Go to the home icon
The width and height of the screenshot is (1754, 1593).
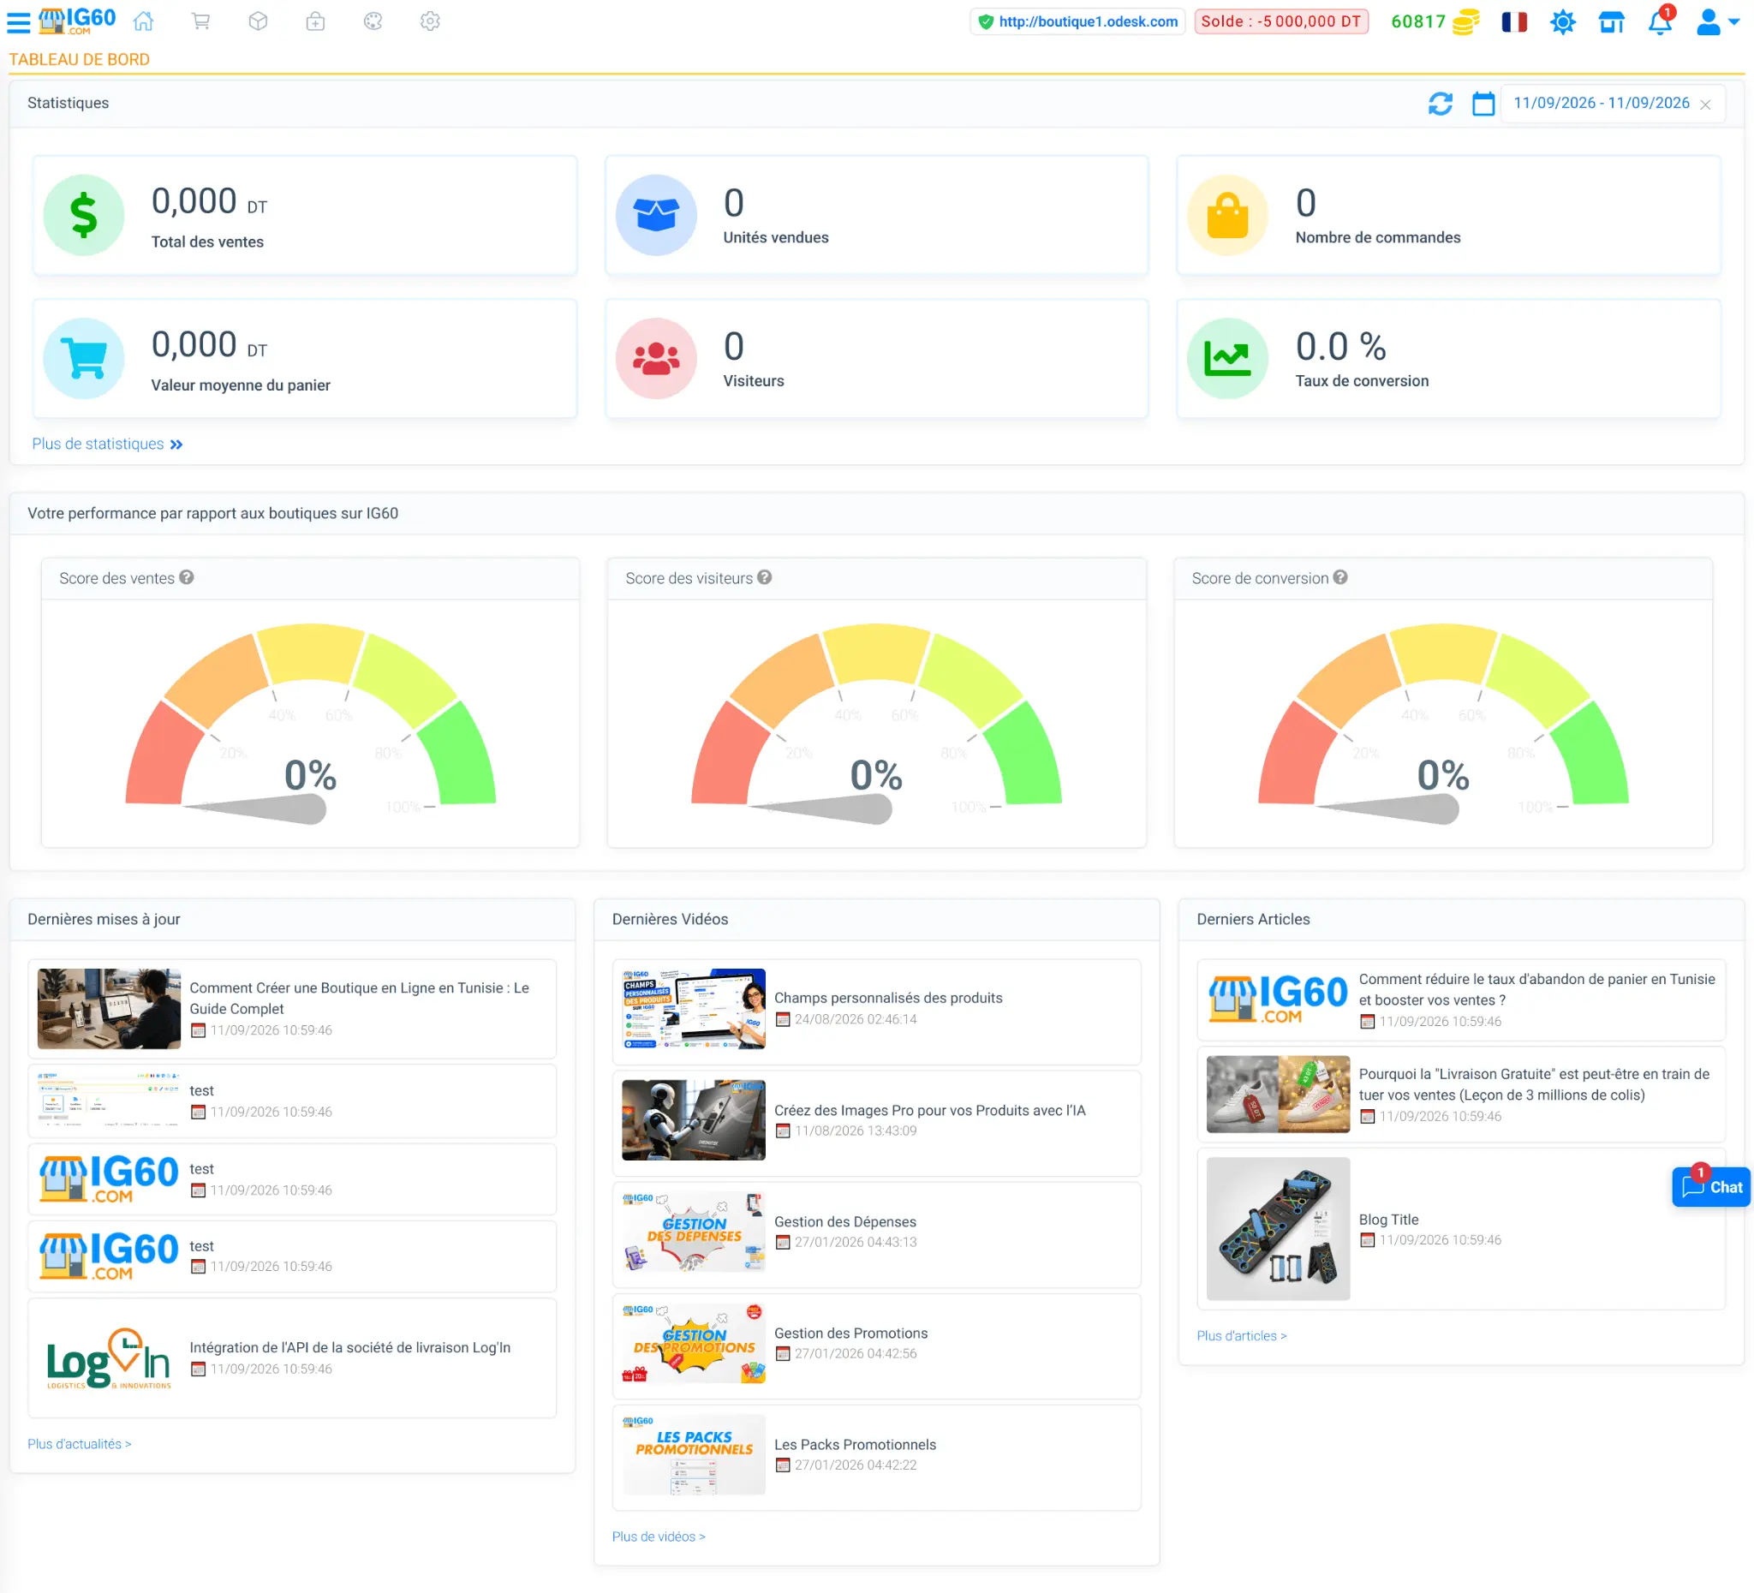[x=144, y=21]
